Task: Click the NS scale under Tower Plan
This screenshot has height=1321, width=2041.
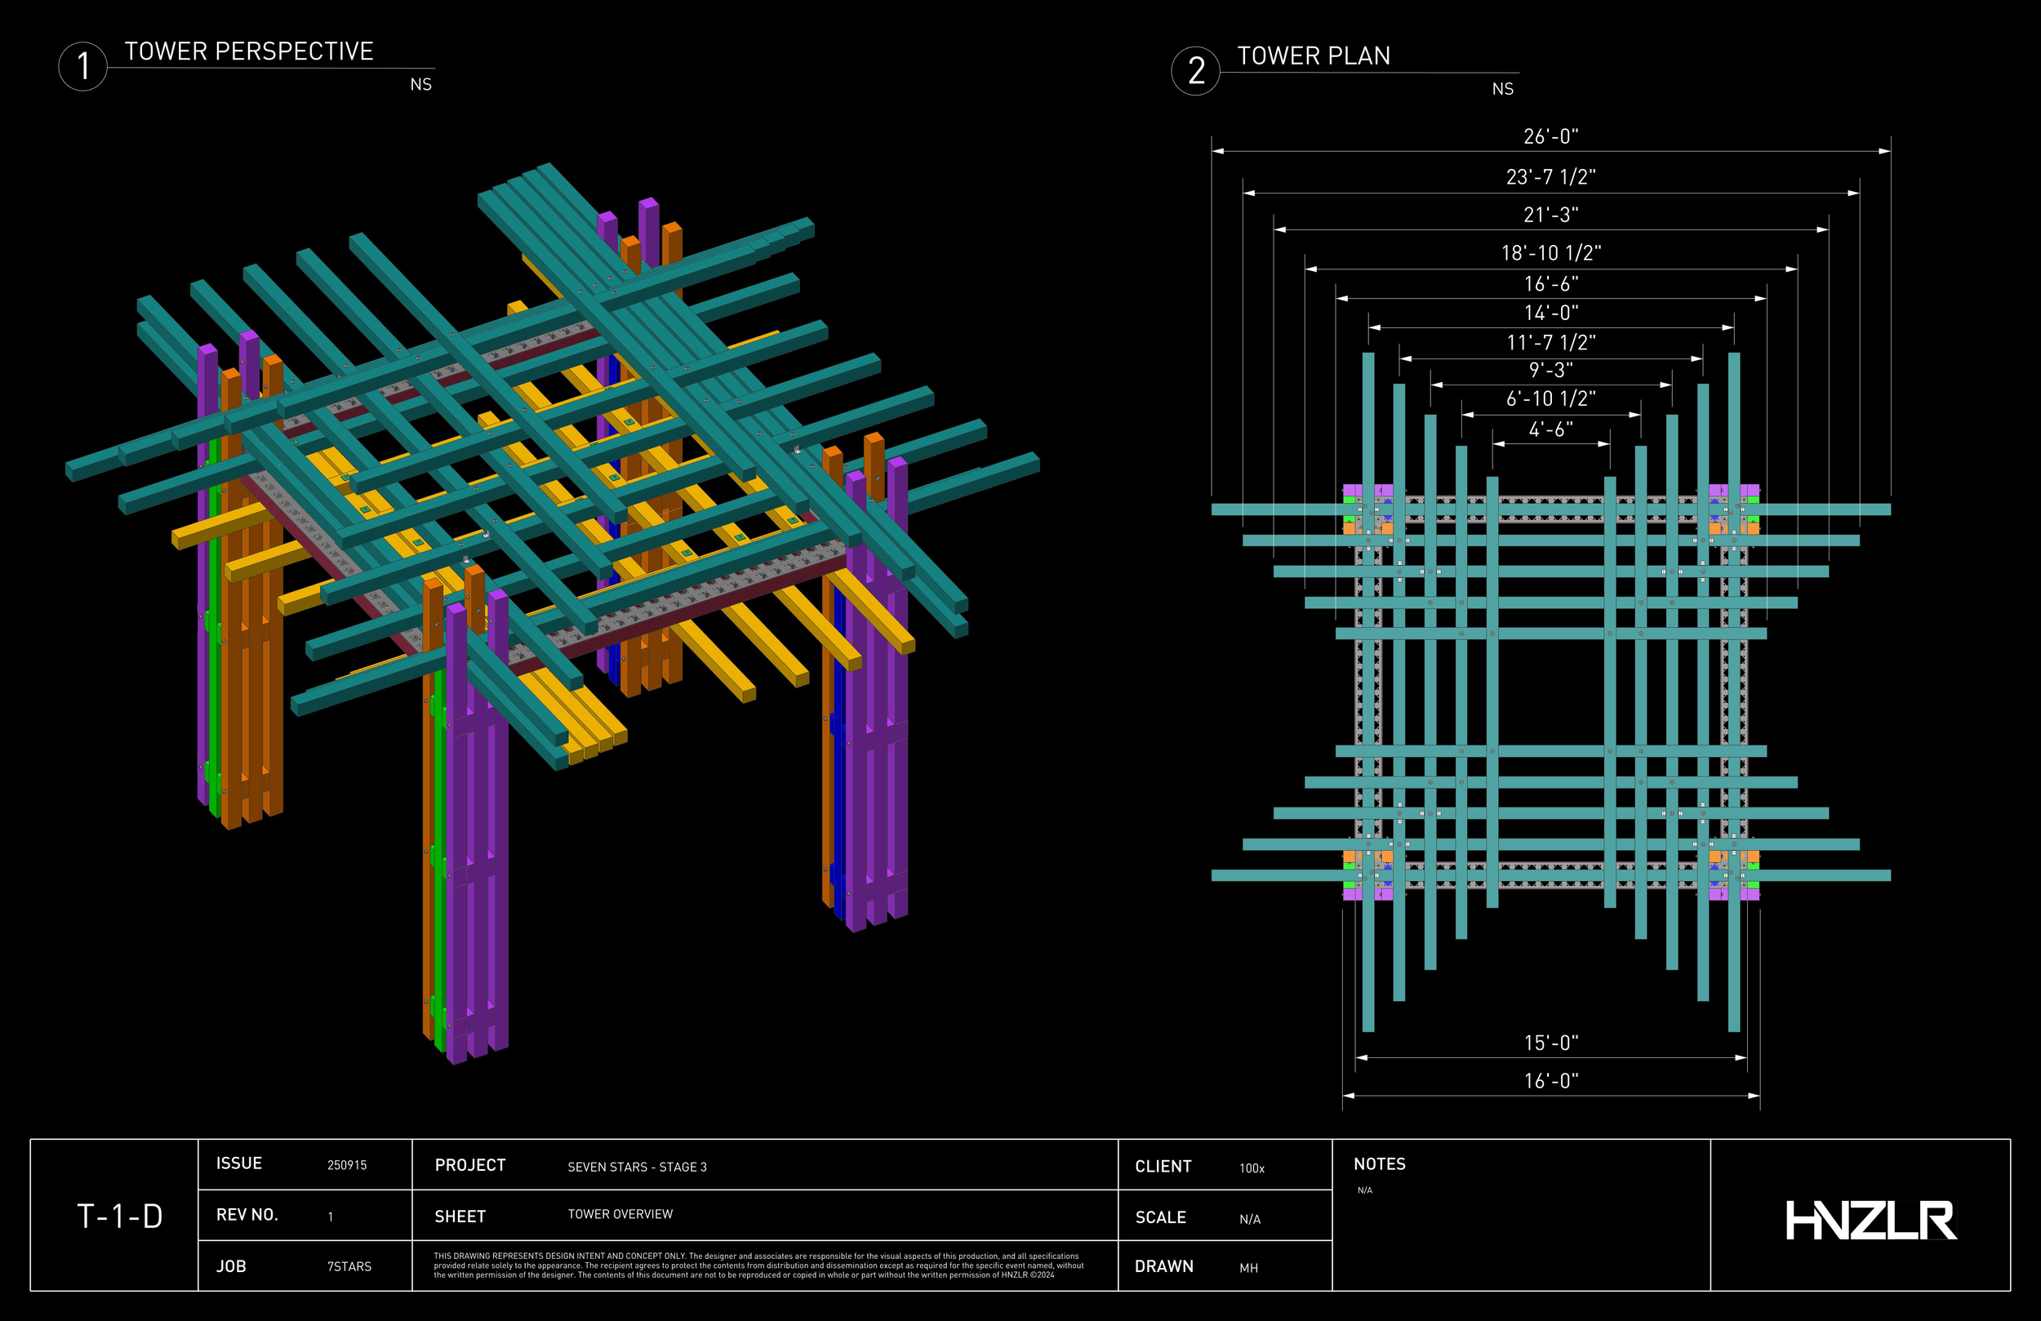Action: coord(1501,89)
